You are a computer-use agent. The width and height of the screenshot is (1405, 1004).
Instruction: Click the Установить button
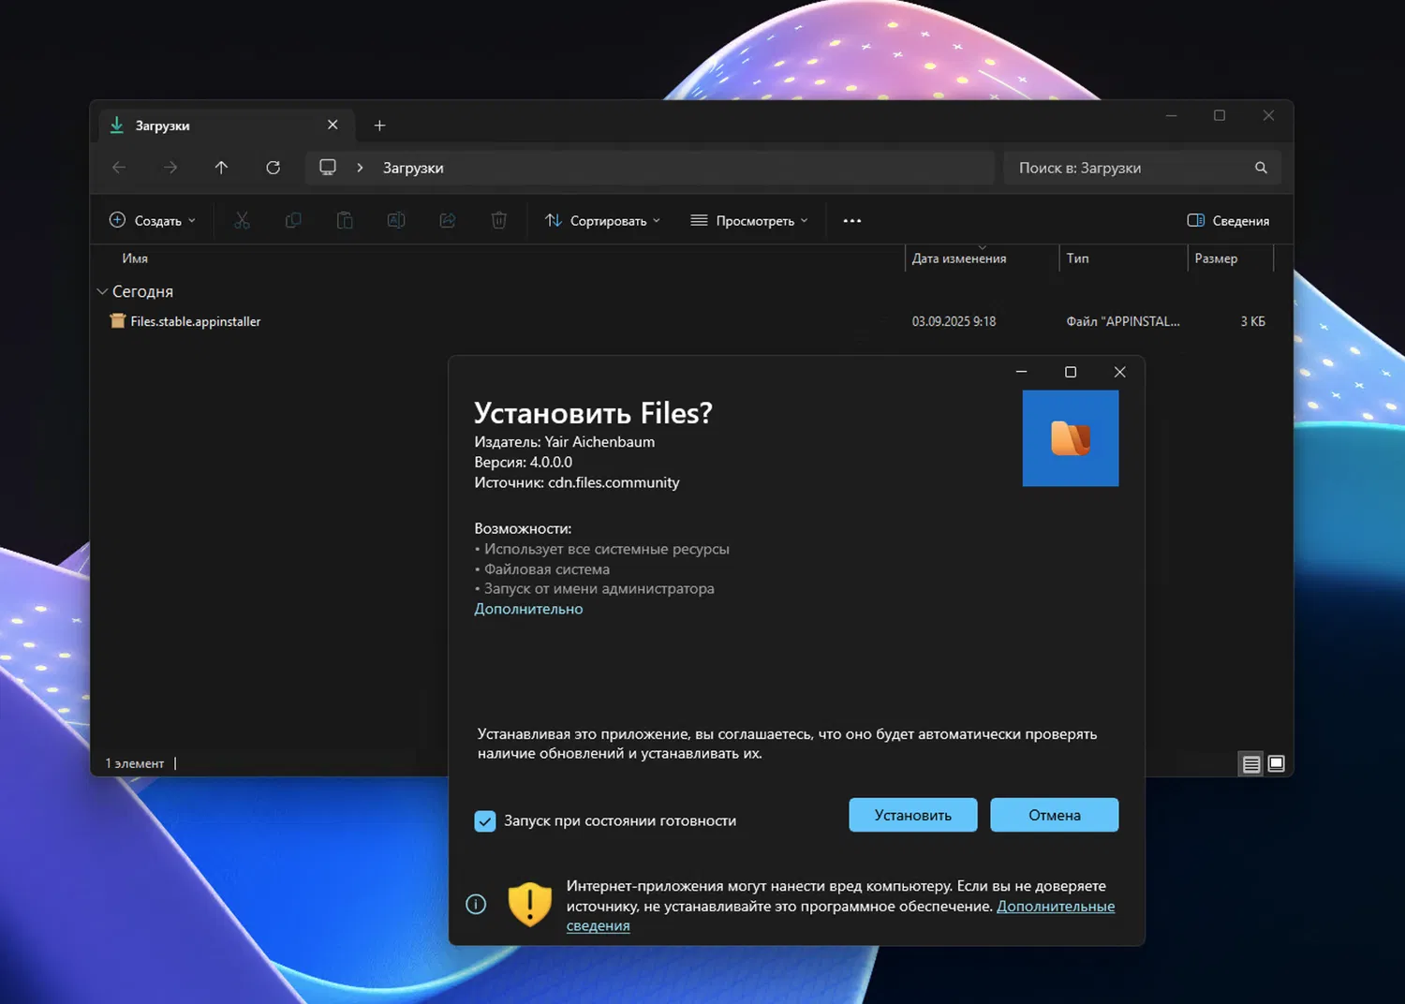[913, 815]
